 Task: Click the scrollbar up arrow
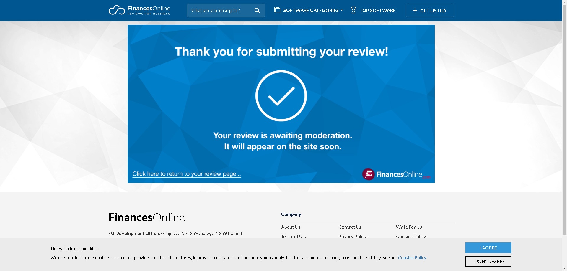pyautogui.click(x=564, y=2)
